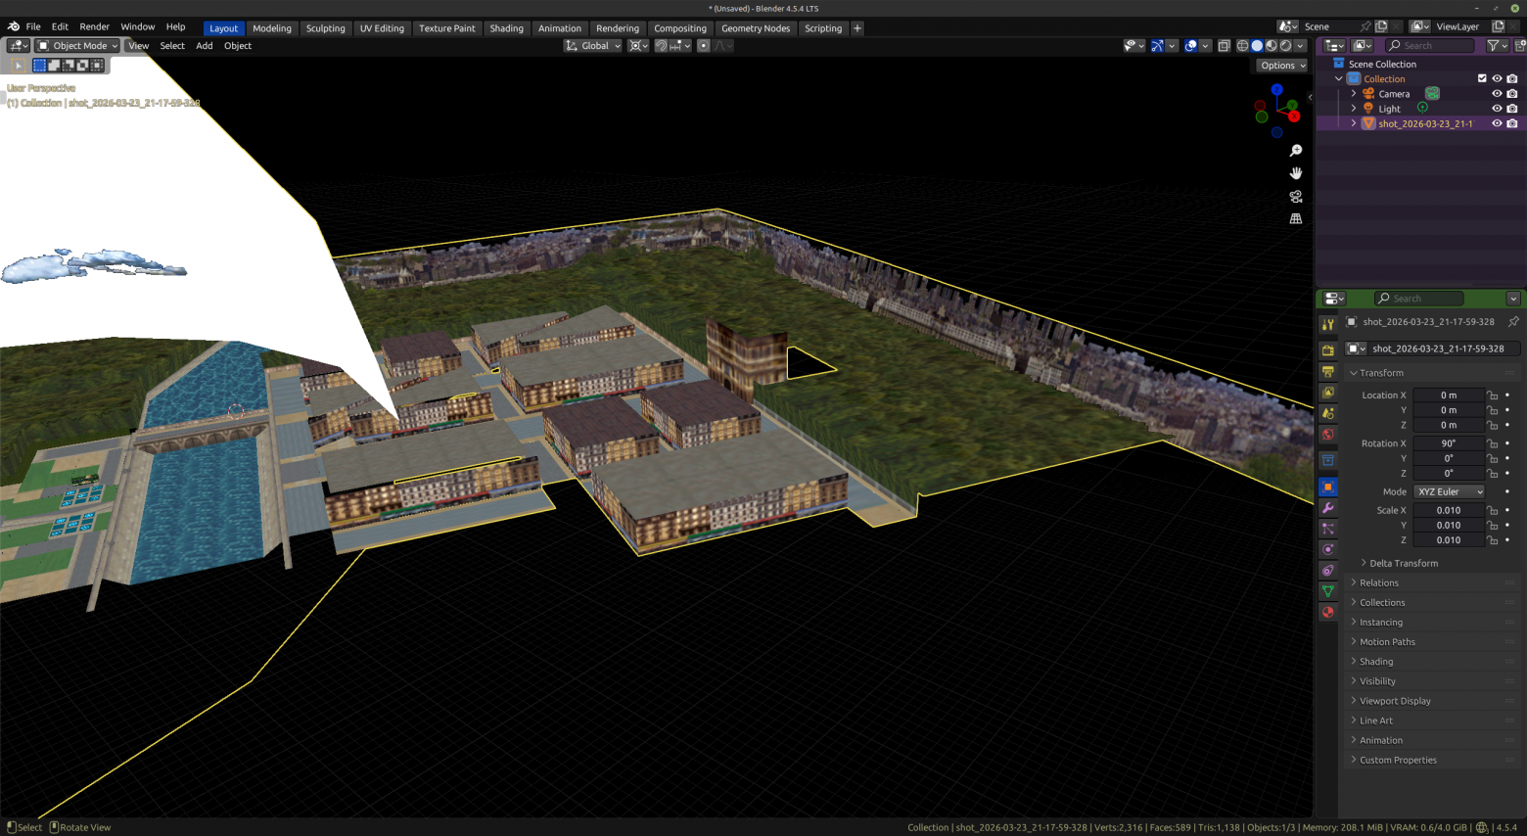
Task: Open the Tool properties tab
Action: tap(1328, 324)
